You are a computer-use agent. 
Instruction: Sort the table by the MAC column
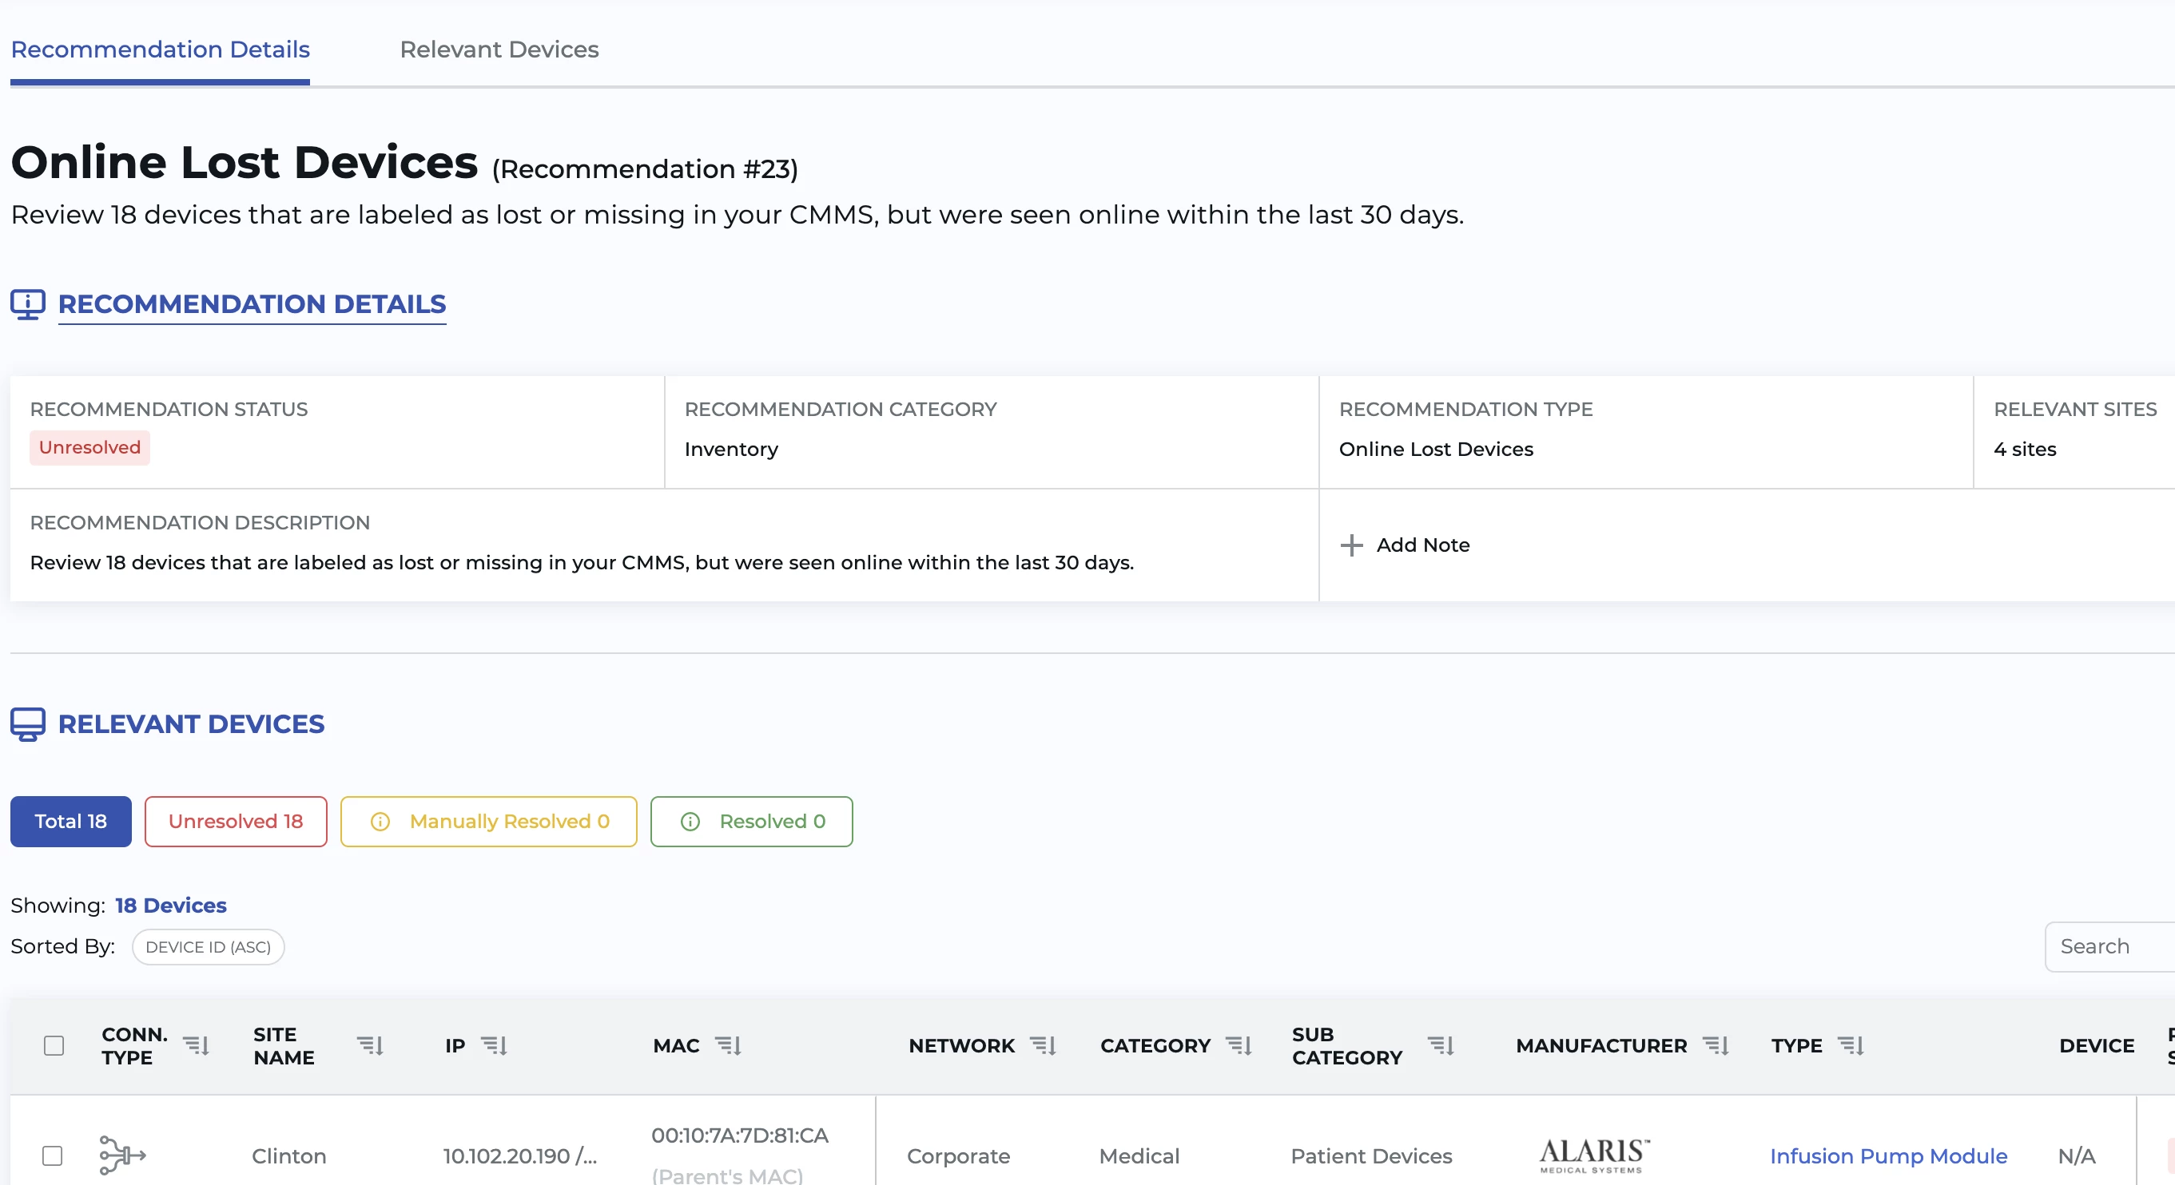(x=728, y=1046)
